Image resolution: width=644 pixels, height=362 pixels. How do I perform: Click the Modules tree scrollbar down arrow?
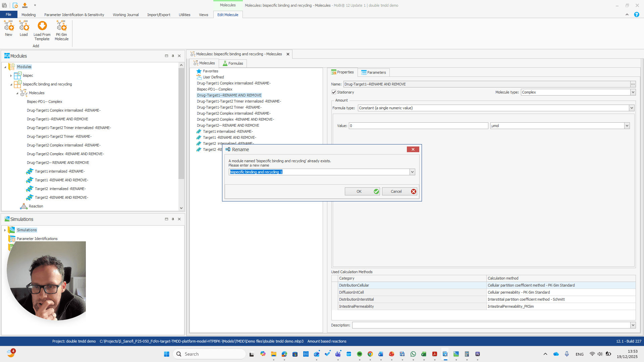pos(181,208)
